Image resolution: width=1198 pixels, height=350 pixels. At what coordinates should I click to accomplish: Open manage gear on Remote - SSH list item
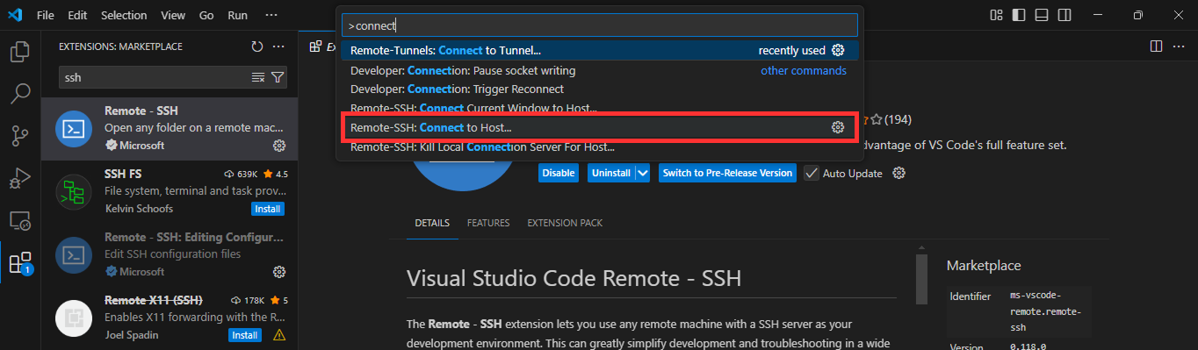coord(279,146)
